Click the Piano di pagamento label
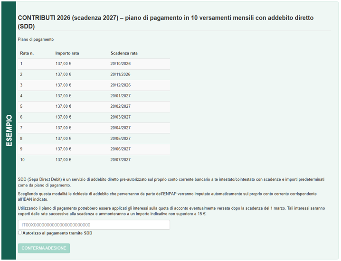This screenshot has height=261, width=341. tap(36, 39)
